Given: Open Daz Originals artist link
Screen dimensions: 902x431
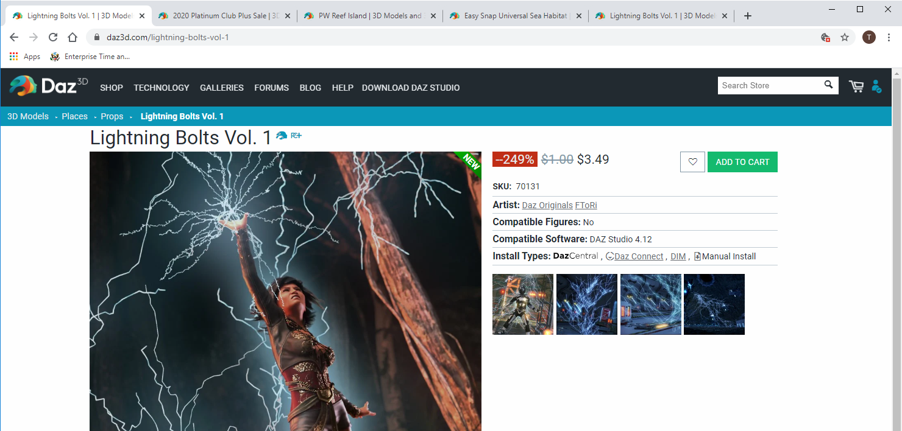Looking at the screenshot, I should [x=547, y=205].
